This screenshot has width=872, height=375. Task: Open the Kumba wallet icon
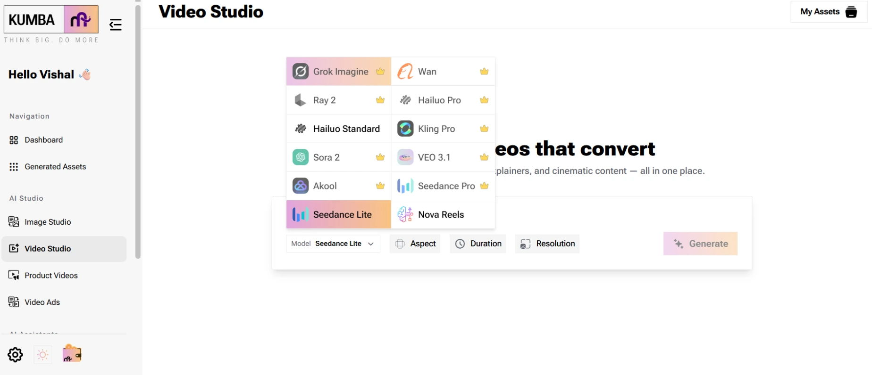72,353
